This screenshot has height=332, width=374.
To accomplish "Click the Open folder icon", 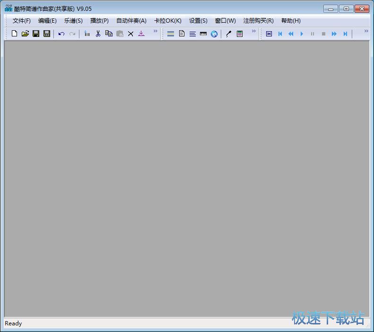I will [25, 34].
